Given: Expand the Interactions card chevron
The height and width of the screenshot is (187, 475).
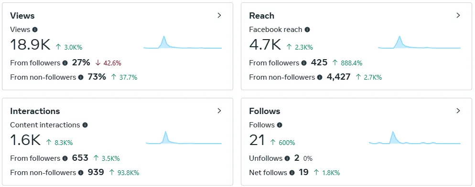Looking at the screenshot, I should pyautogui.click(x=220, y=111).
